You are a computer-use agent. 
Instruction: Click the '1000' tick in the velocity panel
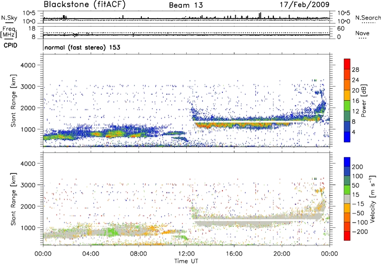pyautogui.click(x=28, y=228)
